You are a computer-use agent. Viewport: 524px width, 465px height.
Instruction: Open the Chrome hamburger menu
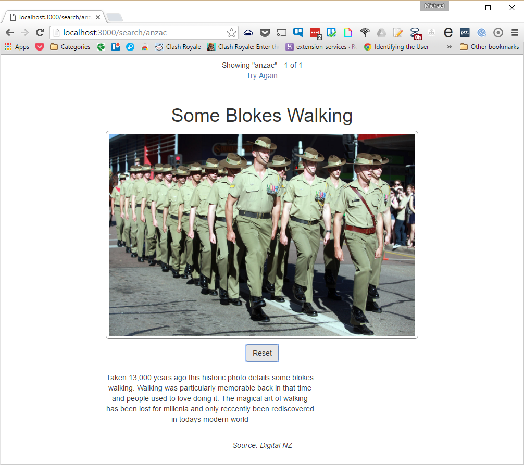(x=515, y=32)
